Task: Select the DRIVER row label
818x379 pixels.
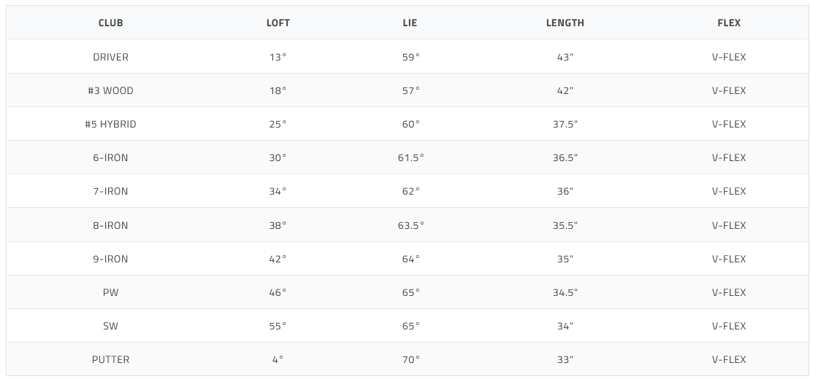Action: (x=110, y=57)
